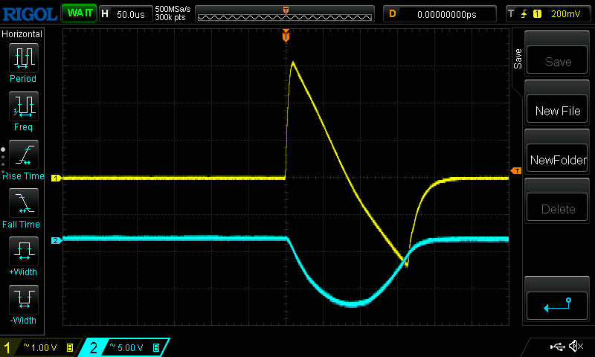595x357 pixels.
Task: Click the USB status icon
Action: click(x=557, y=347)
